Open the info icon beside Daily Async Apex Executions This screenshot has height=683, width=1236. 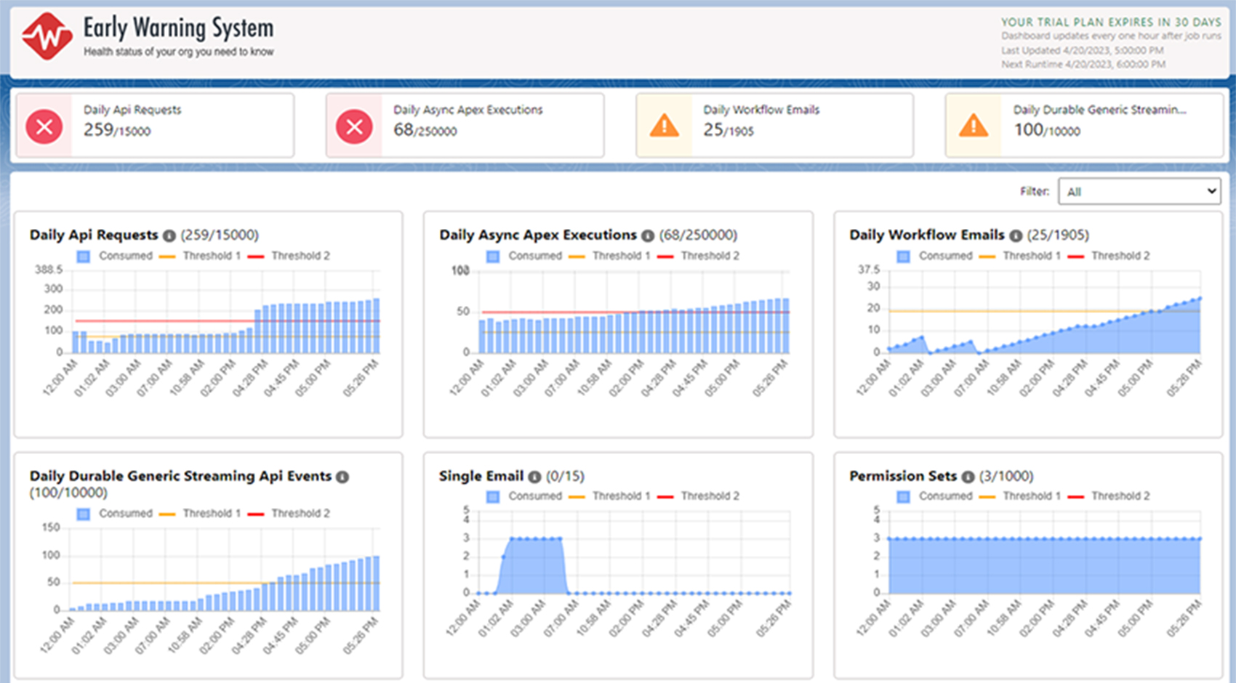(x=648, y=235)
